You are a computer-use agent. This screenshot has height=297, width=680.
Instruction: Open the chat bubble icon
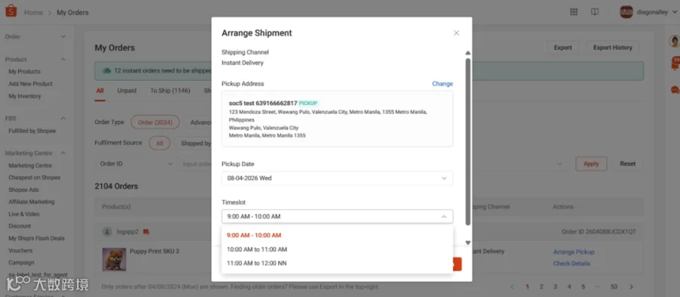tap(675, 90)
